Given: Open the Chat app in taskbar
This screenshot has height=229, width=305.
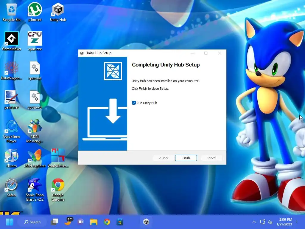Looking at the screenshot, I should [x=81, y=222].
